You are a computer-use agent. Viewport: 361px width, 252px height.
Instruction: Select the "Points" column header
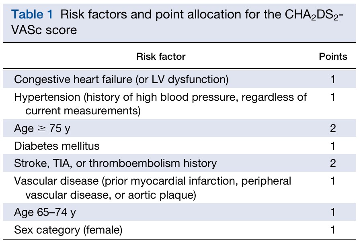[333, 56]
